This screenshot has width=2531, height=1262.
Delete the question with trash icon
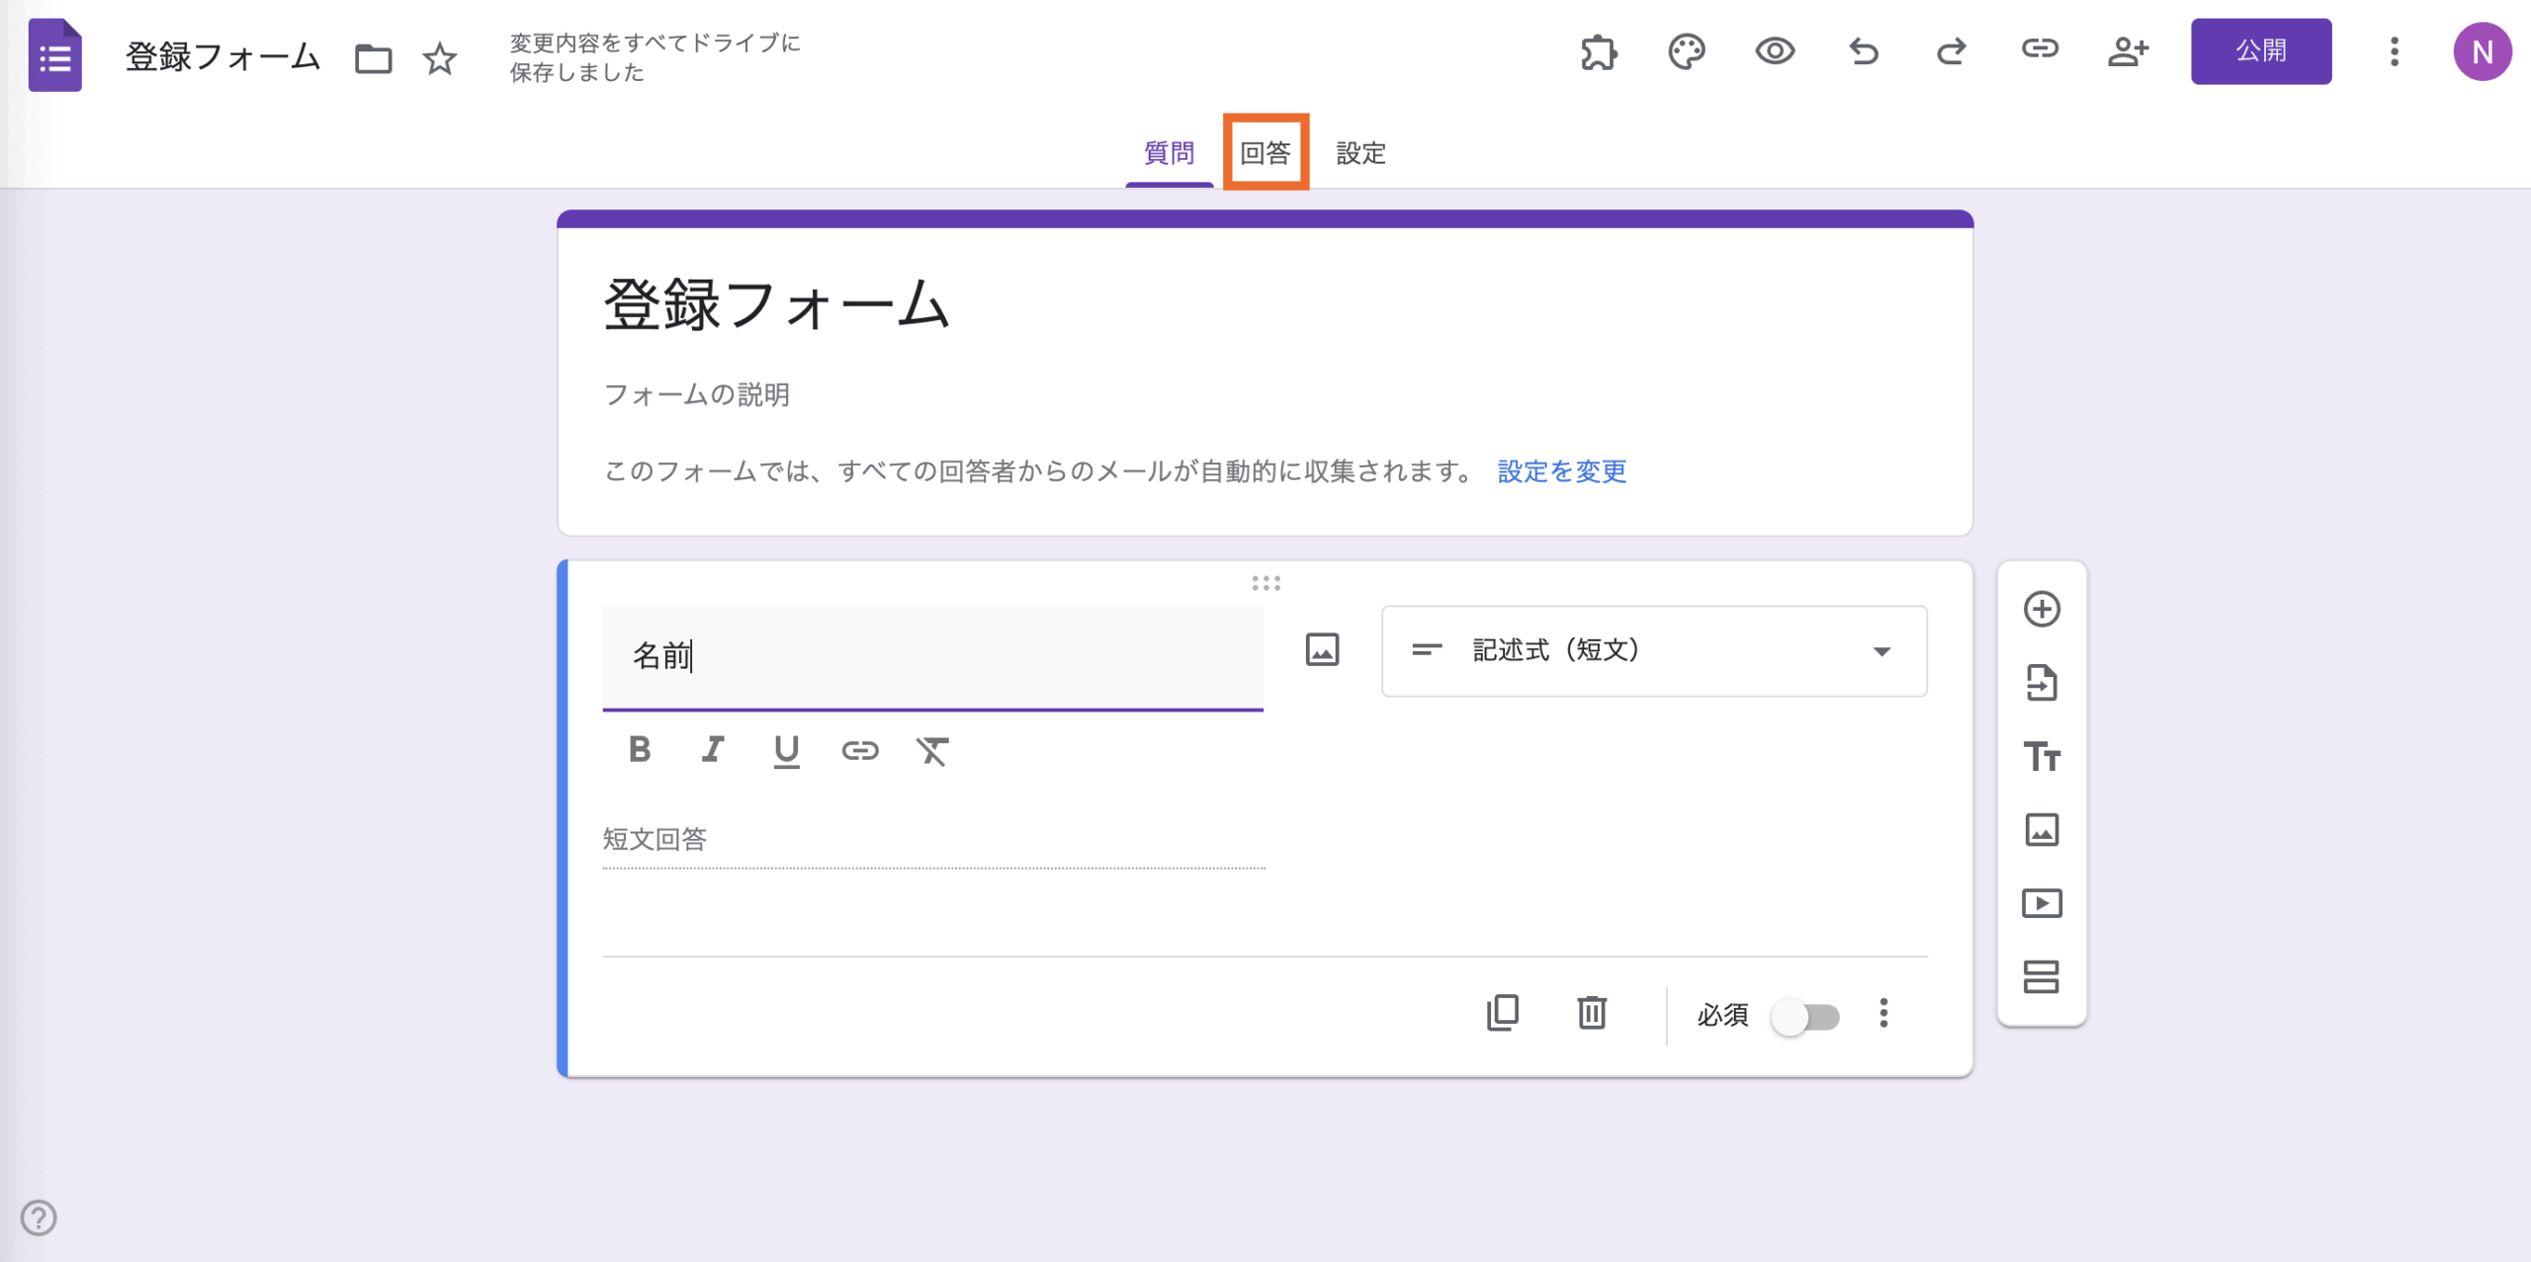point(1592,1013)
